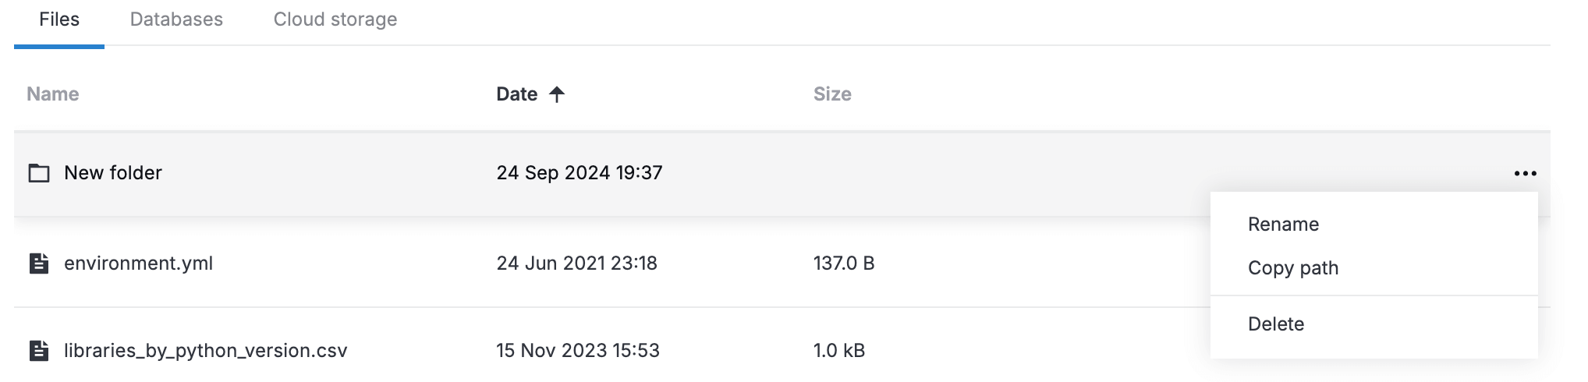The image size is (1588, 382).
Task: Open the environment.yml file name
Action: (x=138, y=264)
